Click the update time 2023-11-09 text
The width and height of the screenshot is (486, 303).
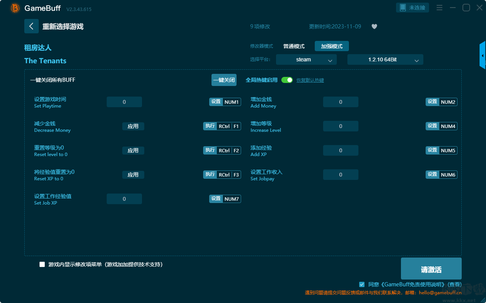[x=335, y=27]
